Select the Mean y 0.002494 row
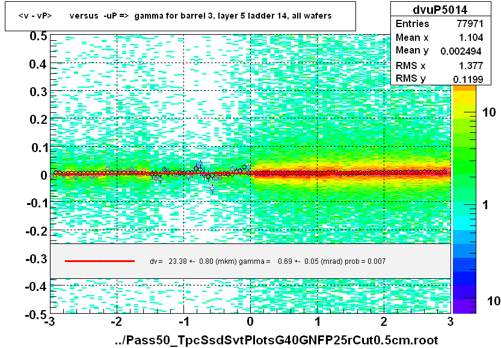501x348 pixels. pos(440,50)
